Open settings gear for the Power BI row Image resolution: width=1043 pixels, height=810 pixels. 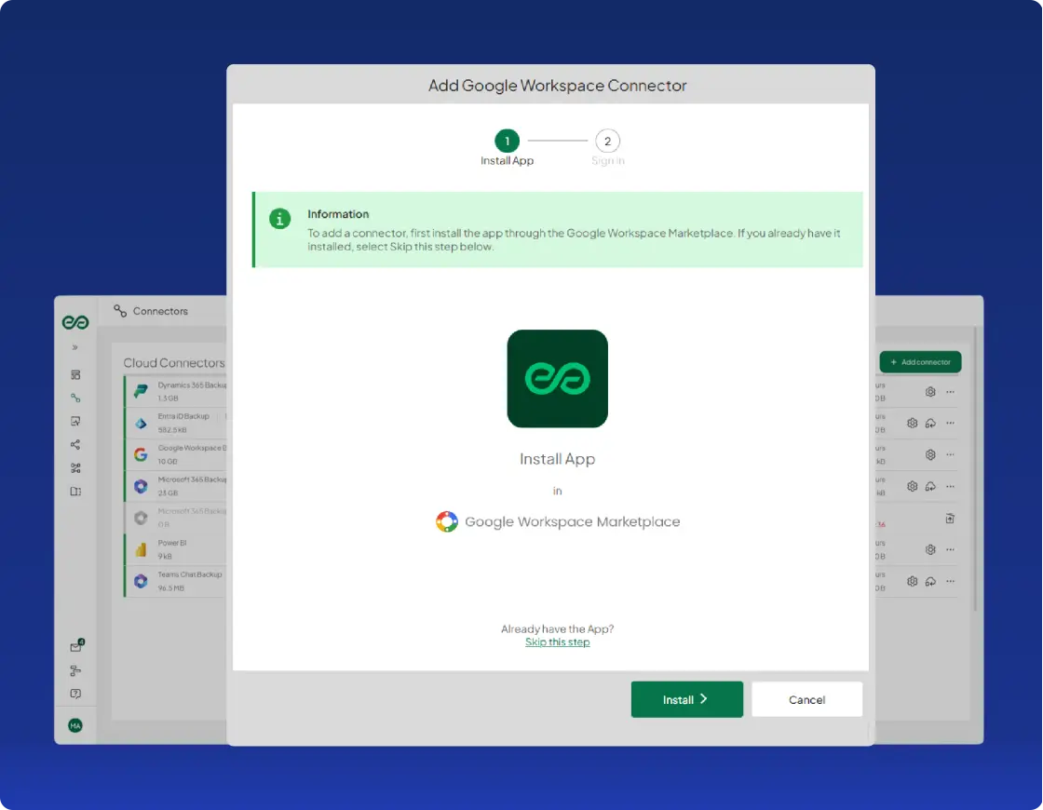(930, 549)
